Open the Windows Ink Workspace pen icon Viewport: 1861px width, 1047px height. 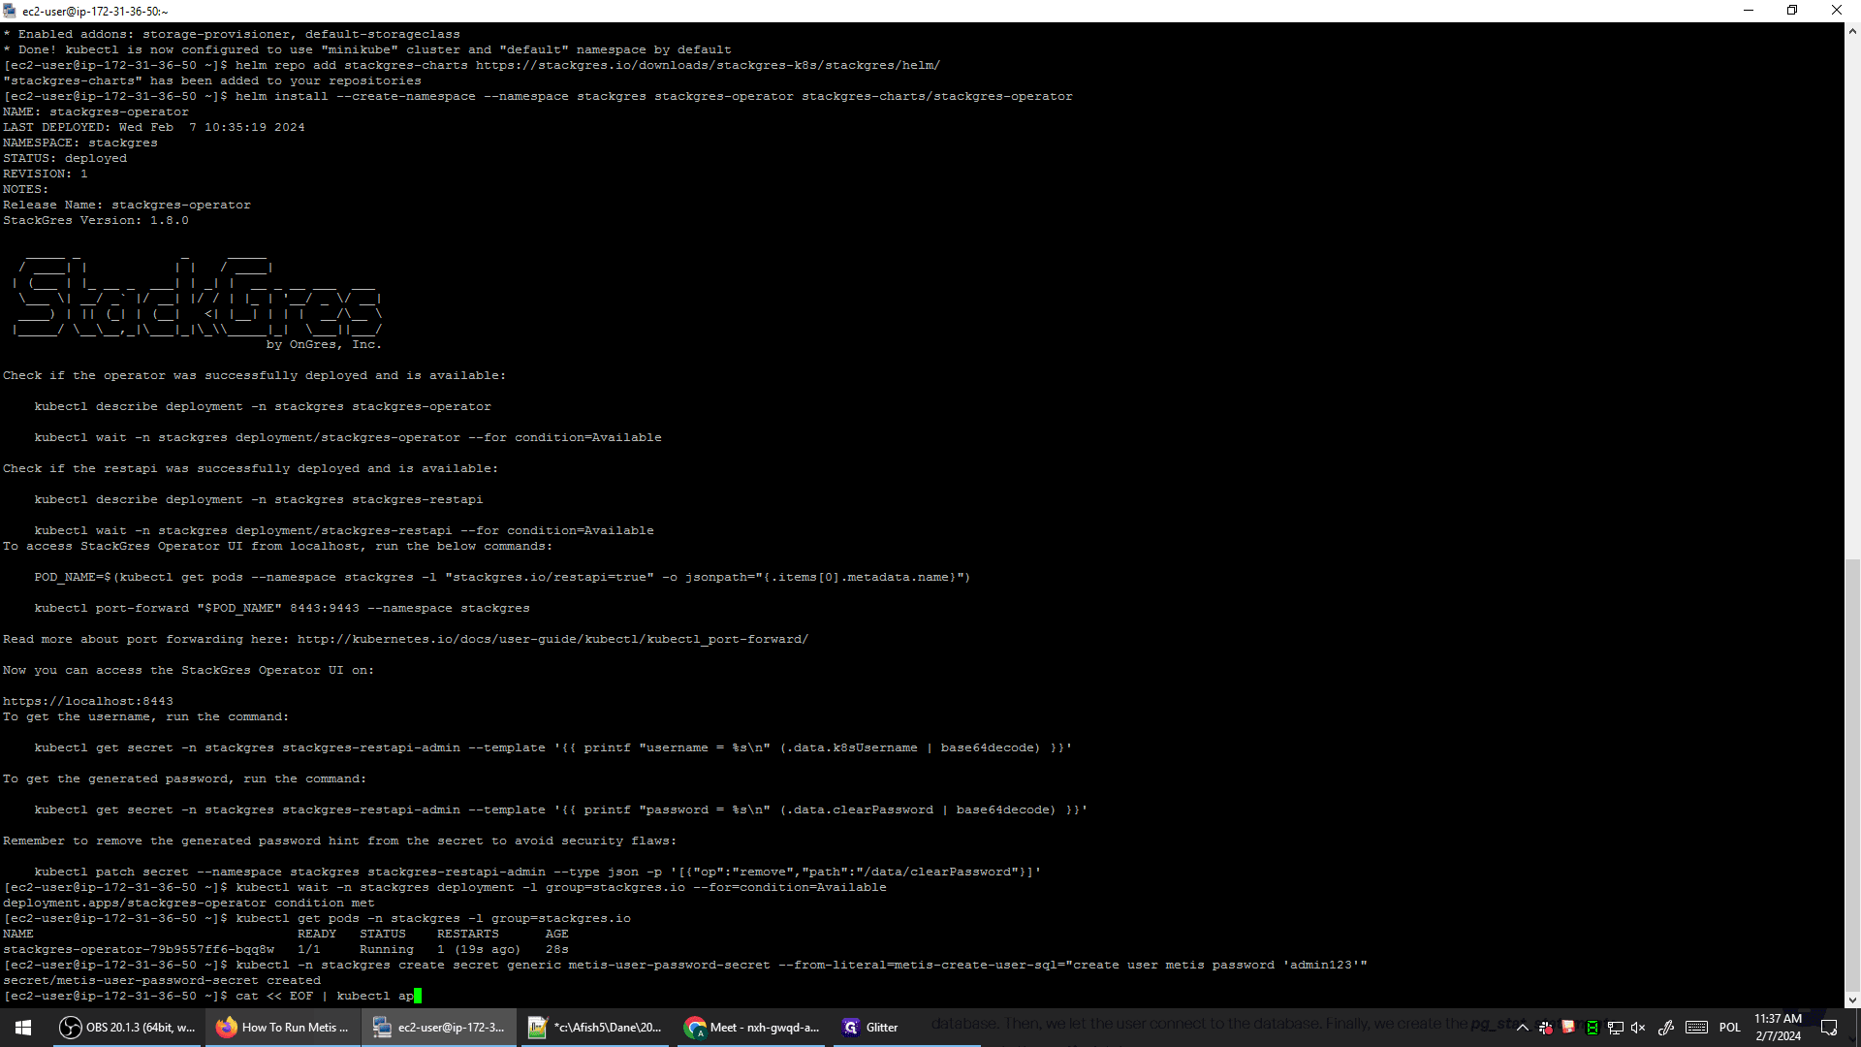point(1666,1028)
